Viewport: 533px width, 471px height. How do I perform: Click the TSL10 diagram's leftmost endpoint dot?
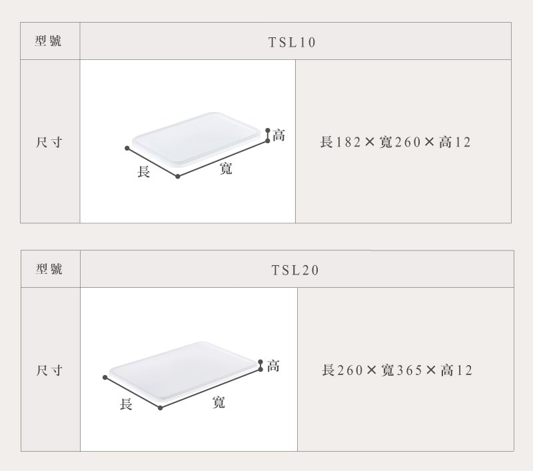pyautogui.click(x=127, y=148)
